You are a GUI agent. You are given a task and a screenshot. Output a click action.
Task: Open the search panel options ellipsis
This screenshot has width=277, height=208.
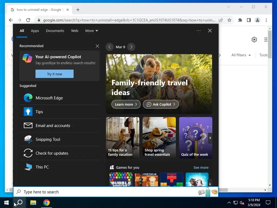point(199,31)
